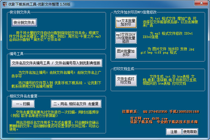Screen dimensions: 210x140
Task: Click the 注册 register button
Action: [x=174, y=132]
